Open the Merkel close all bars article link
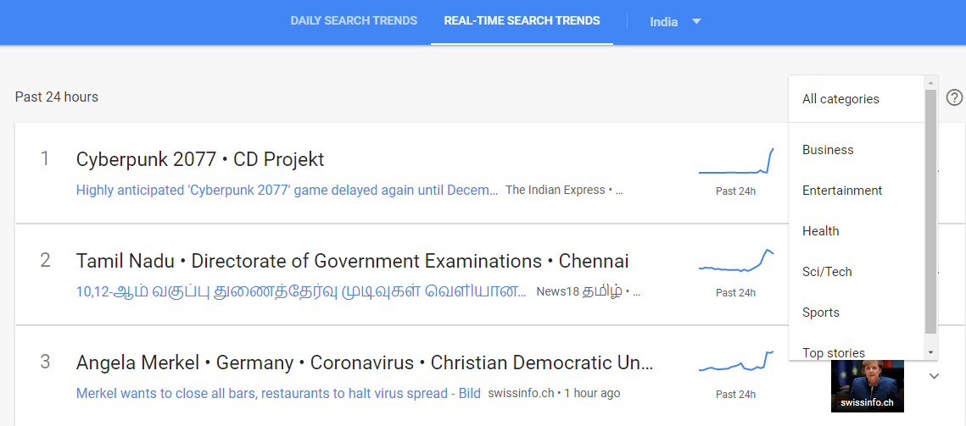The image size is (966, 426). [x=278, y=393]
